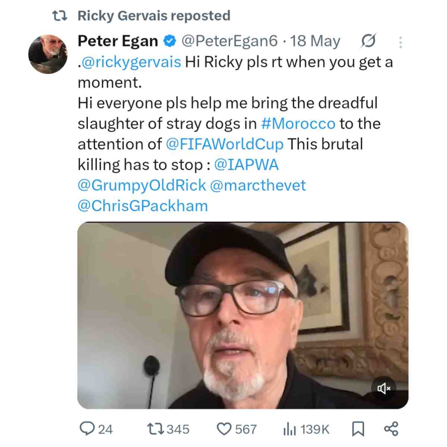Open the @IAPWA mention
This screenshot has width=447, height=447.
click(247, 165)
